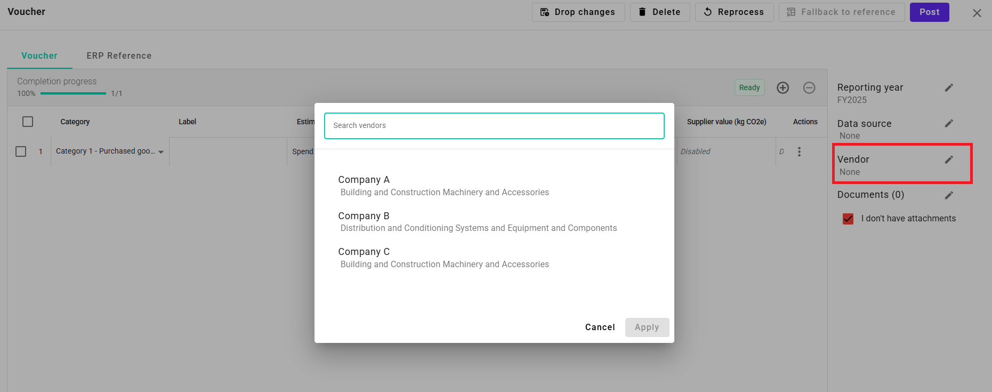The width and height of the screenshot is (992, 392).
Task: Click the Supplier value (kg CO2e) header
Action: [x=727, y=122]
